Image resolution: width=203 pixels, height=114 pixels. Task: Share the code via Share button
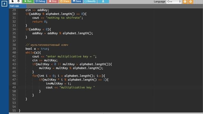65,1
